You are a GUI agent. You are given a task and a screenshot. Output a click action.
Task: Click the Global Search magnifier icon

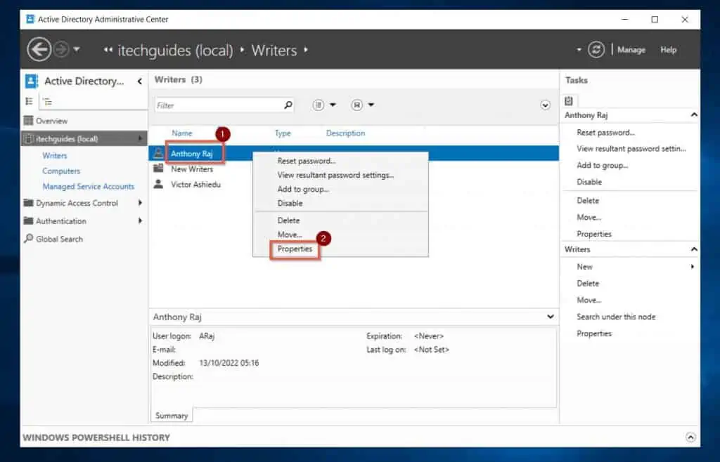click(x=28, y=238)
